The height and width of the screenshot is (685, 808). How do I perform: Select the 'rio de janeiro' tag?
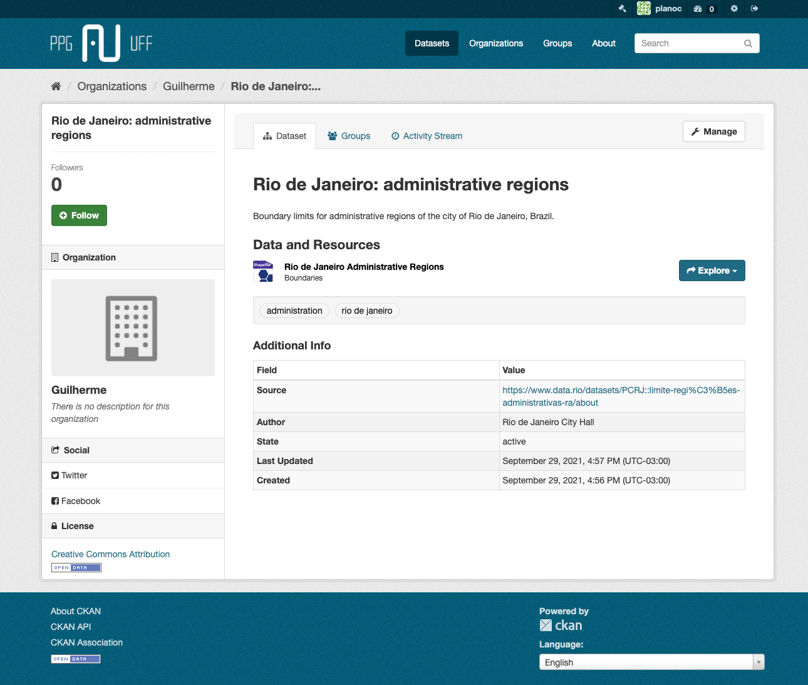click(367, 311)
